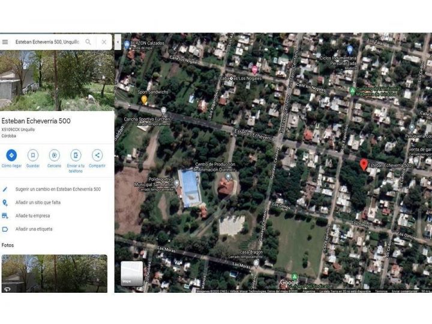
Task: Click the Camping de la Industria Maderera marker
Action: [x=352, y=91]
